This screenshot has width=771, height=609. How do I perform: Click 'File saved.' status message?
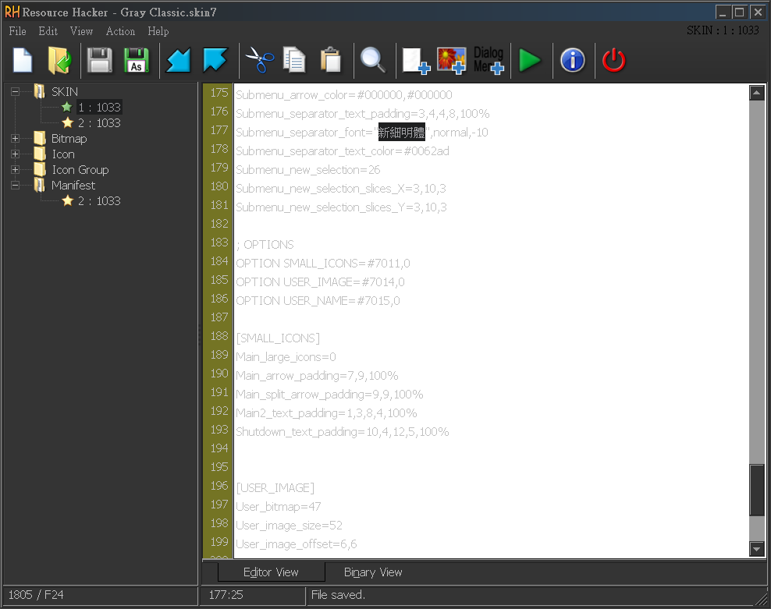338,595
